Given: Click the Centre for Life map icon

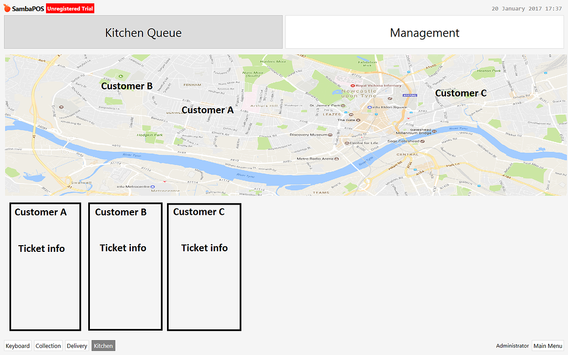Looking at the screenshot, I should point(346,143).
